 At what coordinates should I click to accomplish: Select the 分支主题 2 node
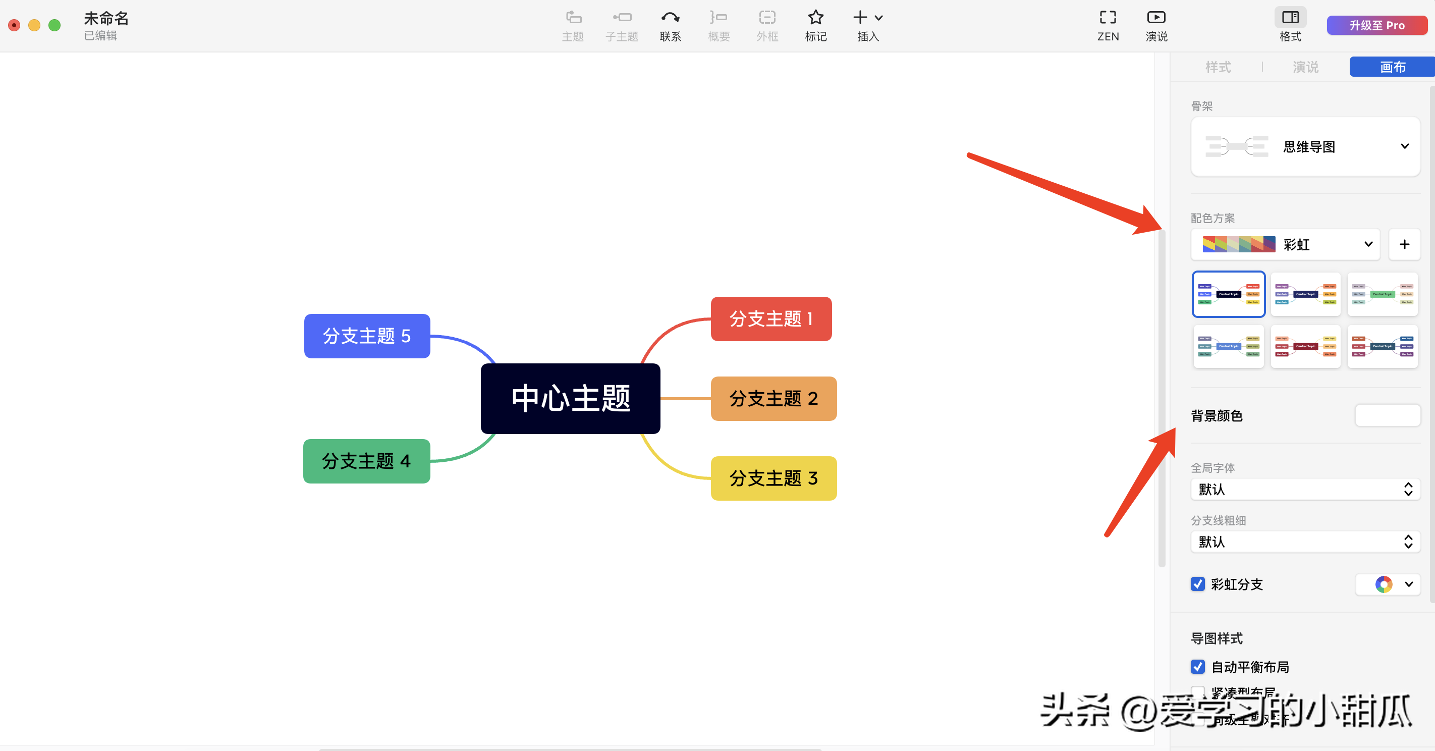(x=774, y=398)
